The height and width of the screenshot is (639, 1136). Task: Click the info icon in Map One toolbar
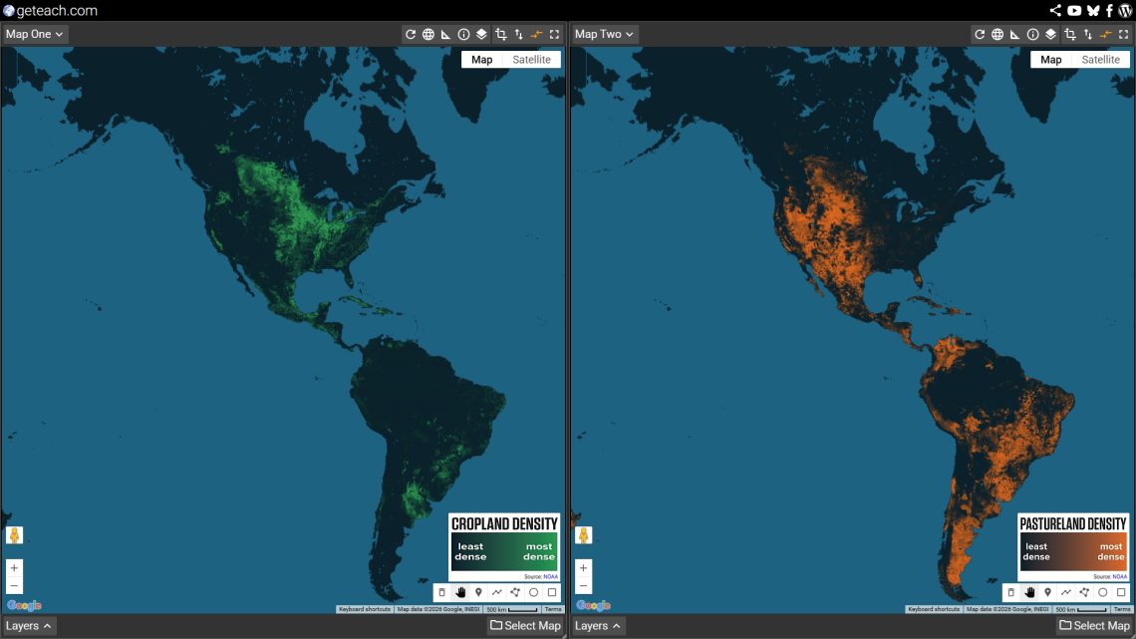463,34
